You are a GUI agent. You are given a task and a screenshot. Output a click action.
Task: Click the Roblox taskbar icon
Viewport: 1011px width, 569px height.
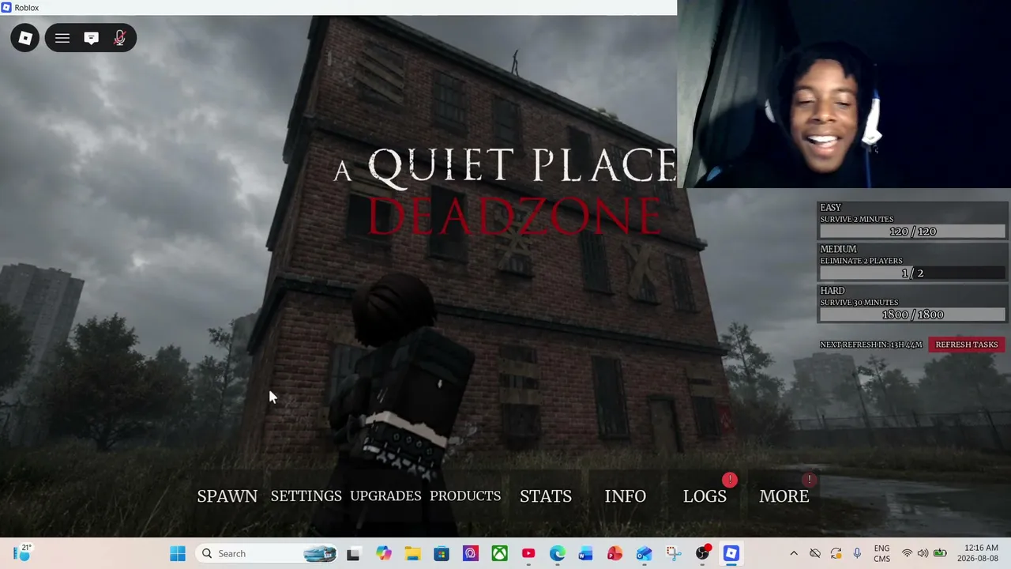(x=731, y=553)
